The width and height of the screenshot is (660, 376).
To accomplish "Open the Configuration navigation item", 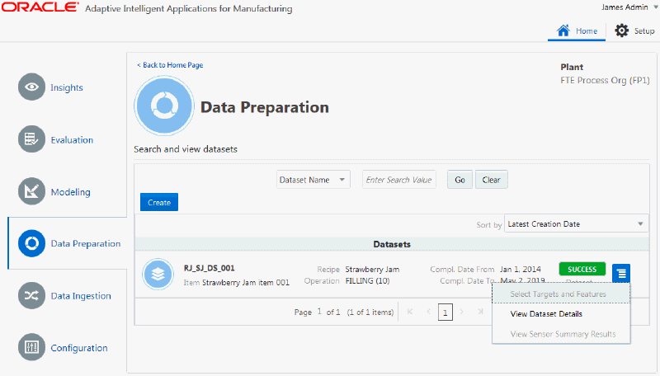I will [79, 348].
